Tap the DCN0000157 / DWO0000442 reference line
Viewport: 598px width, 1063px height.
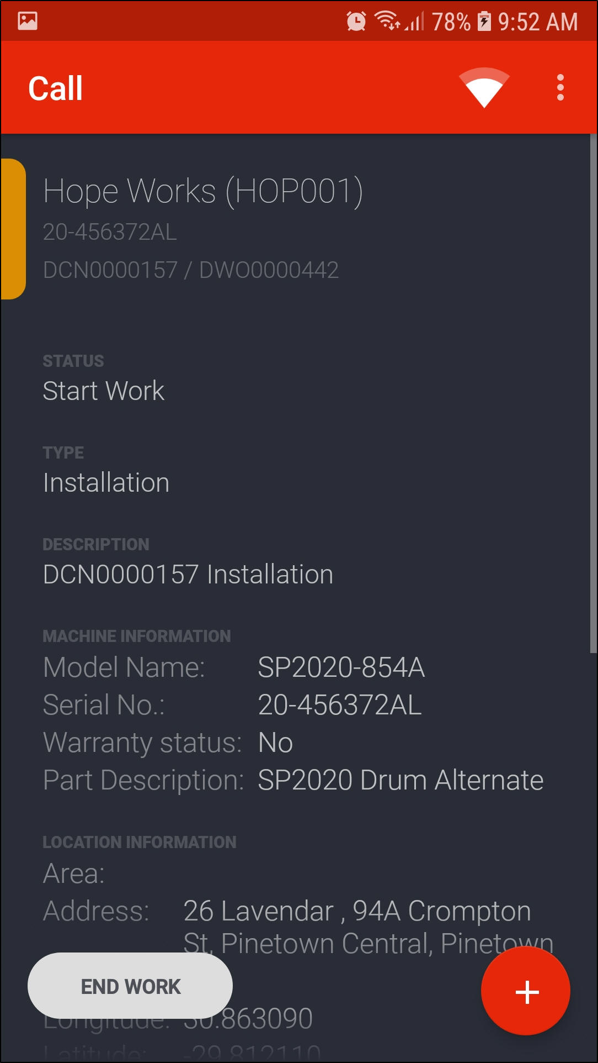191,270
